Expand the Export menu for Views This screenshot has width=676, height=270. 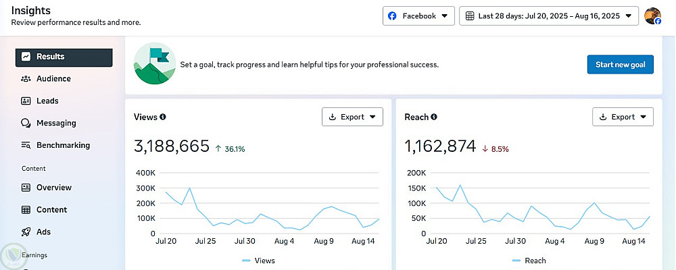click(x=352, y=117)
